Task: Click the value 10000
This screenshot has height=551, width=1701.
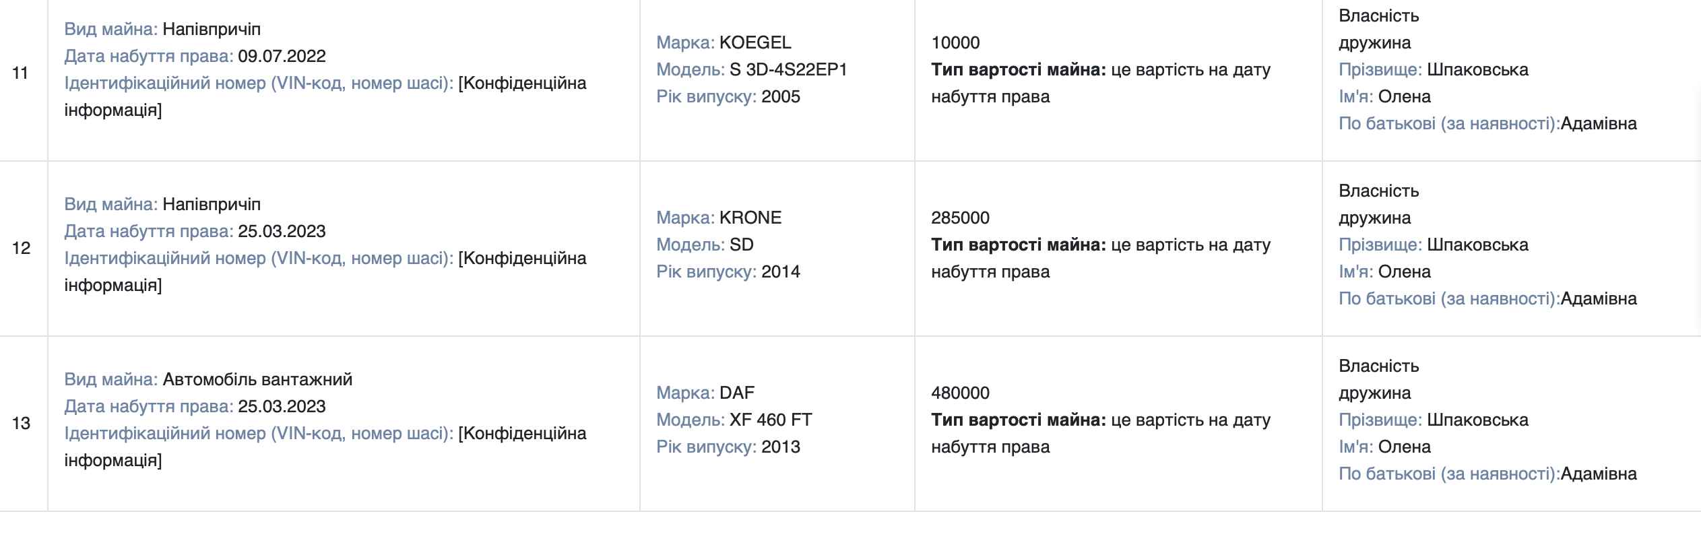Action: (955, 42)
